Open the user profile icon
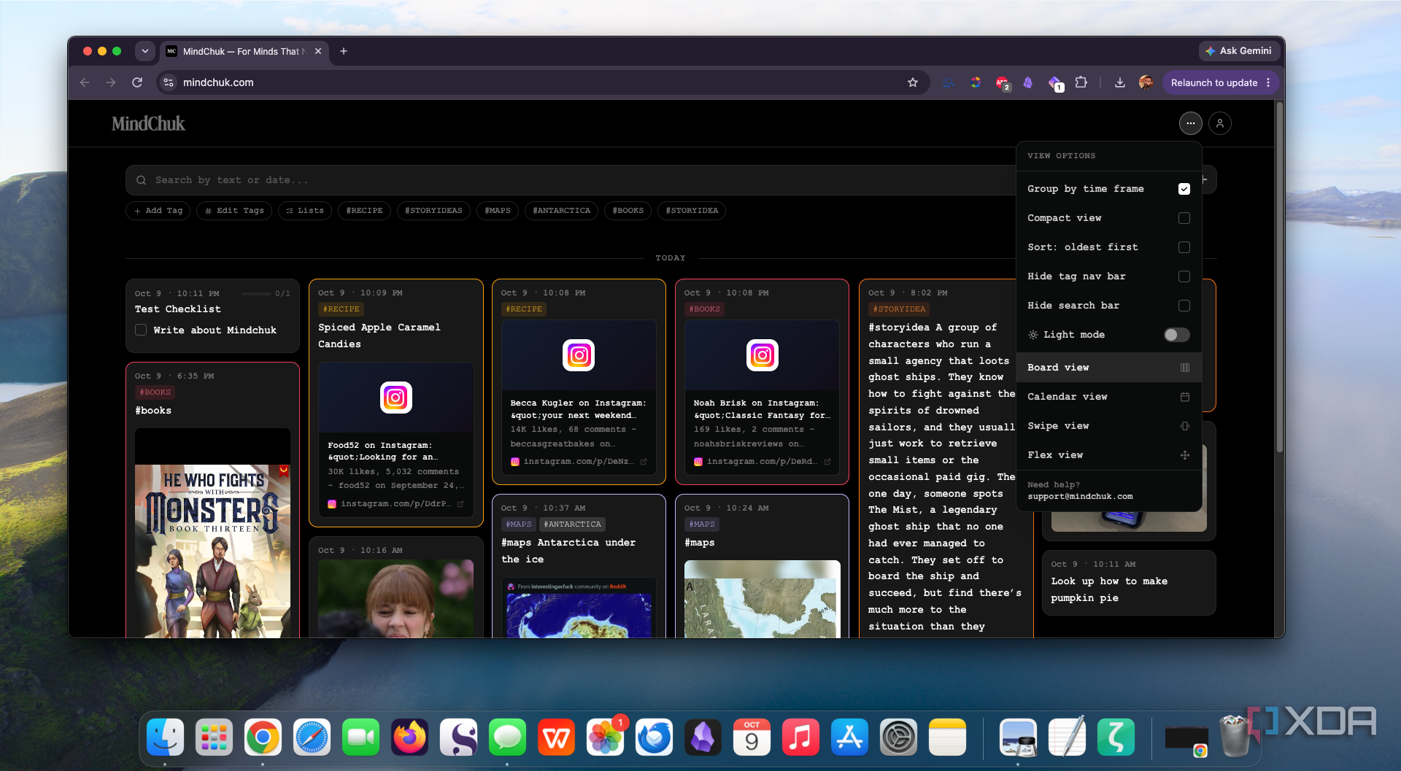 (x=1219, y=123)
